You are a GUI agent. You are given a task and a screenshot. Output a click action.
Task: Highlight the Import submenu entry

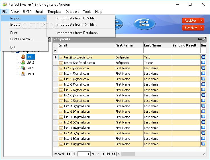(24, 18)
